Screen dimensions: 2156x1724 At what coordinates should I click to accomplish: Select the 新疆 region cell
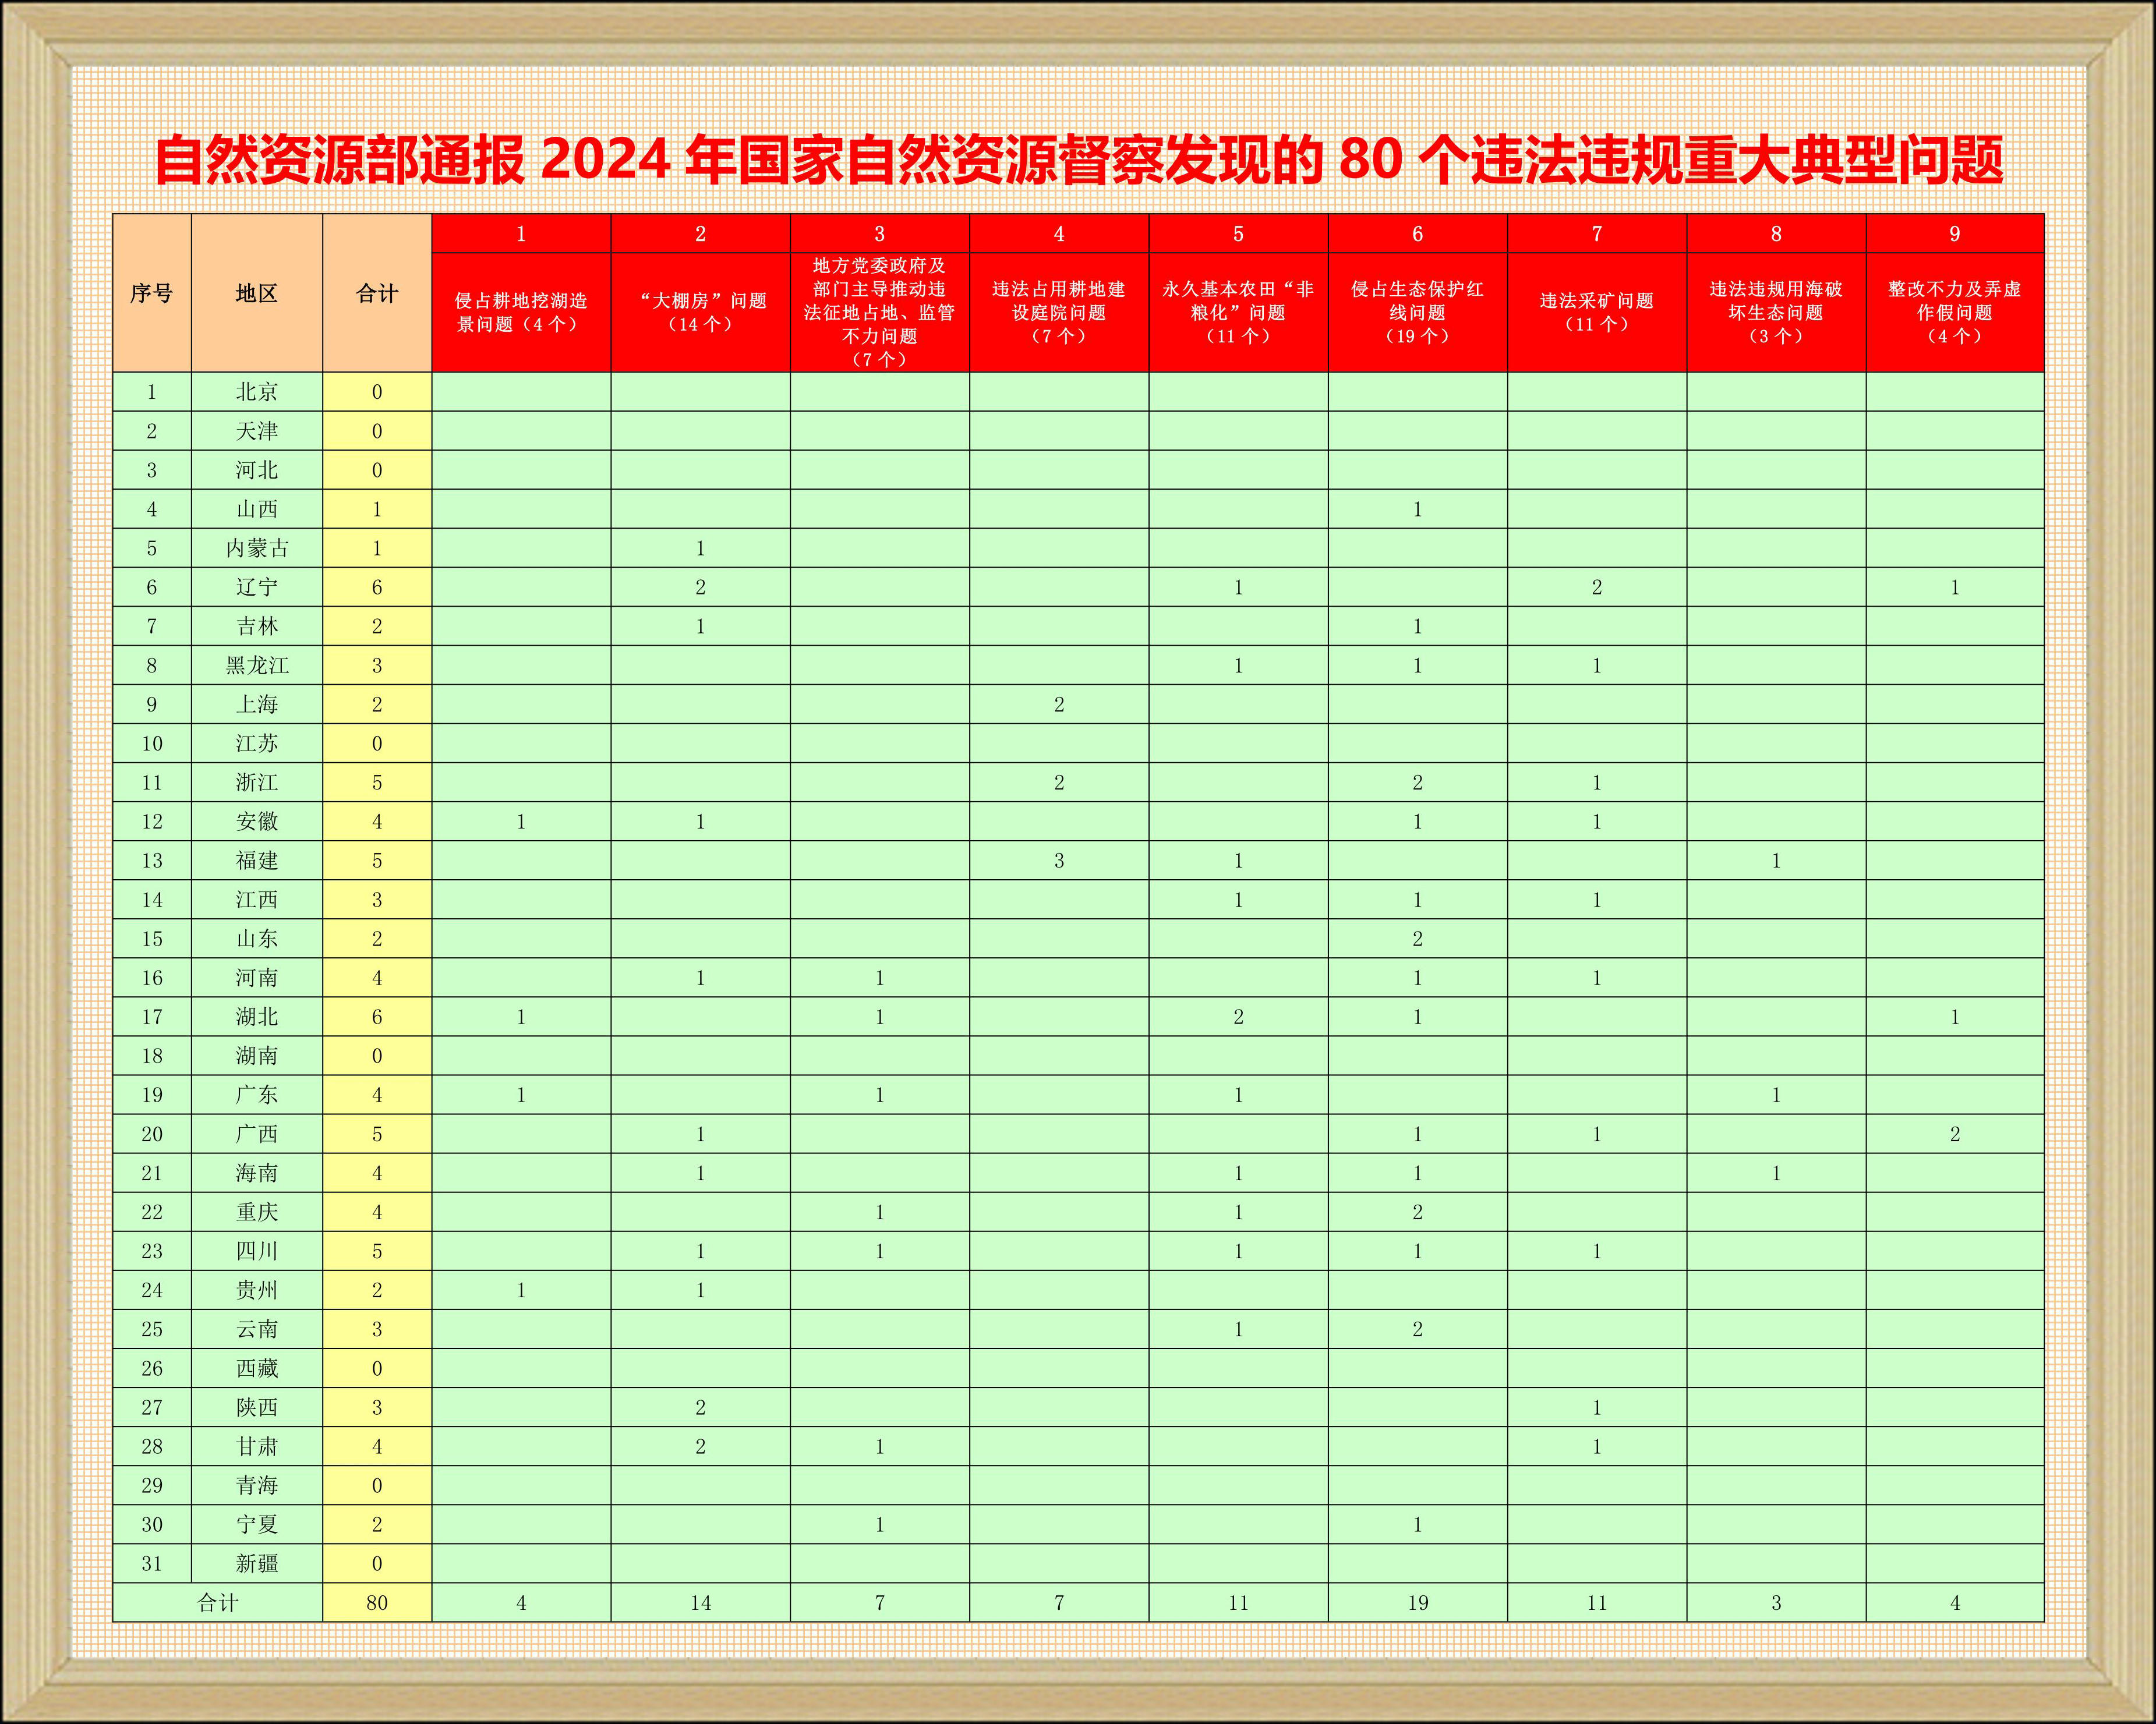tap(256, 1563)
